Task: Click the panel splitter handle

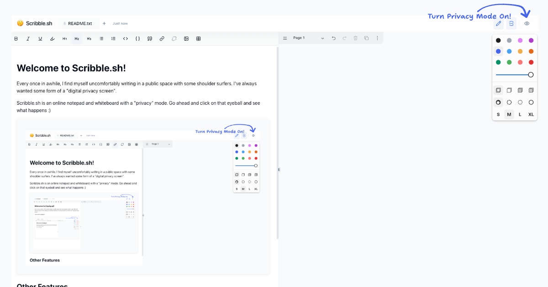Action: click(279, 169)
